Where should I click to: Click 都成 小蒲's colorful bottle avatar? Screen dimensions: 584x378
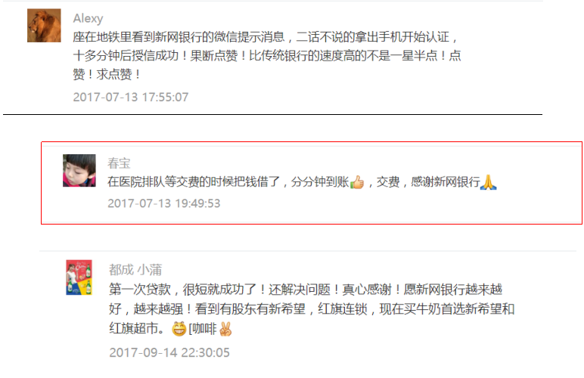pyautogui.click(x=79, y=277)
